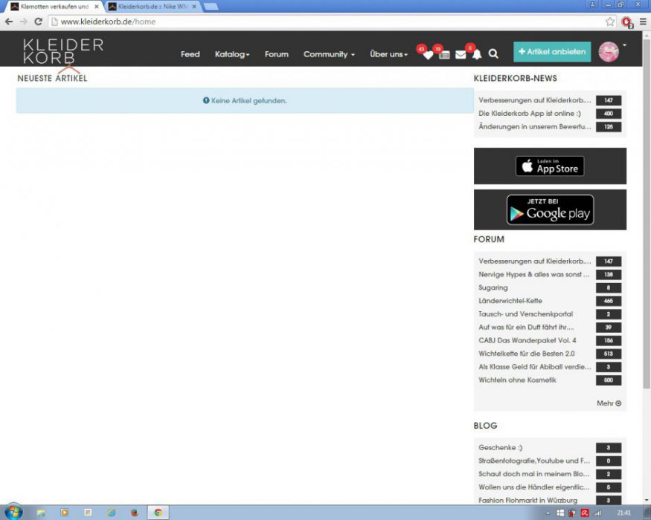Click the Artikel anbieten button
The height and width of the screenshot is (520, 651).
click(552, 52)
